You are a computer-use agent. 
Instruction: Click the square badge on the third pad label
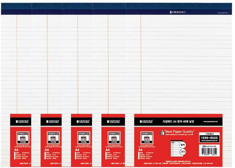[84, 138]
